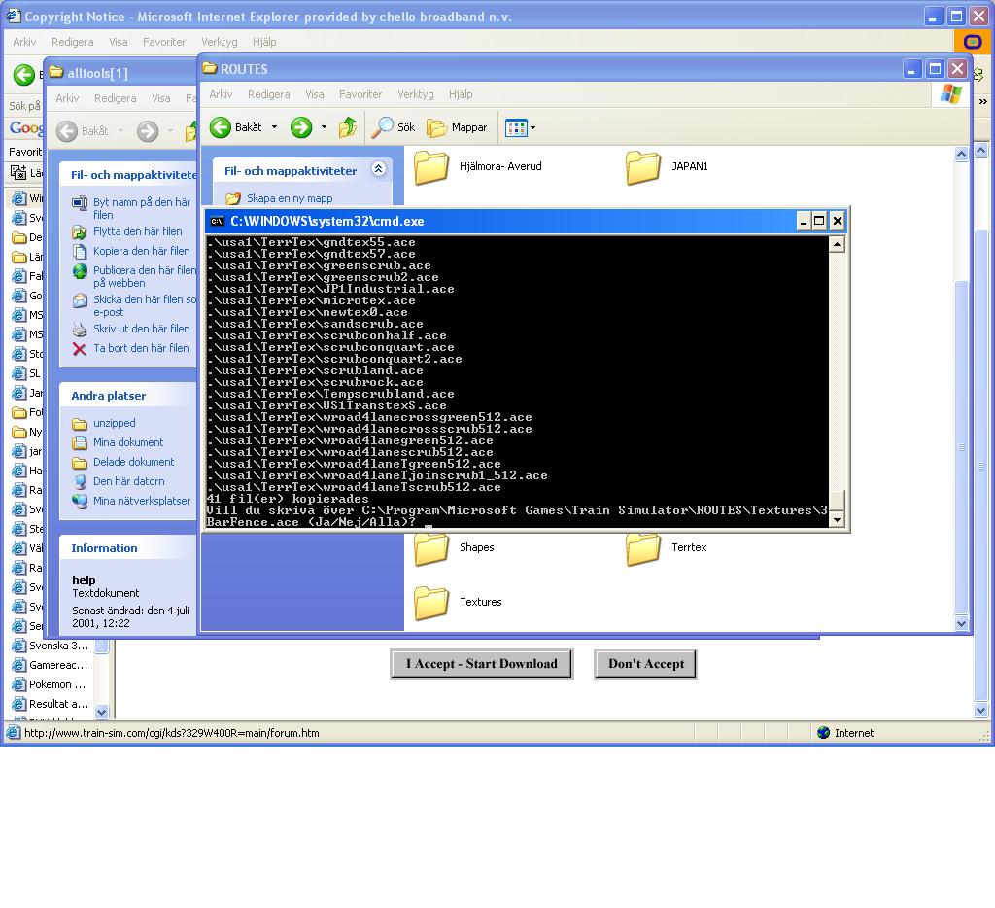Screen dimensions: 995x908
Task: Open the Redigera menu in ROUTES window
Action: pos(268,94)
